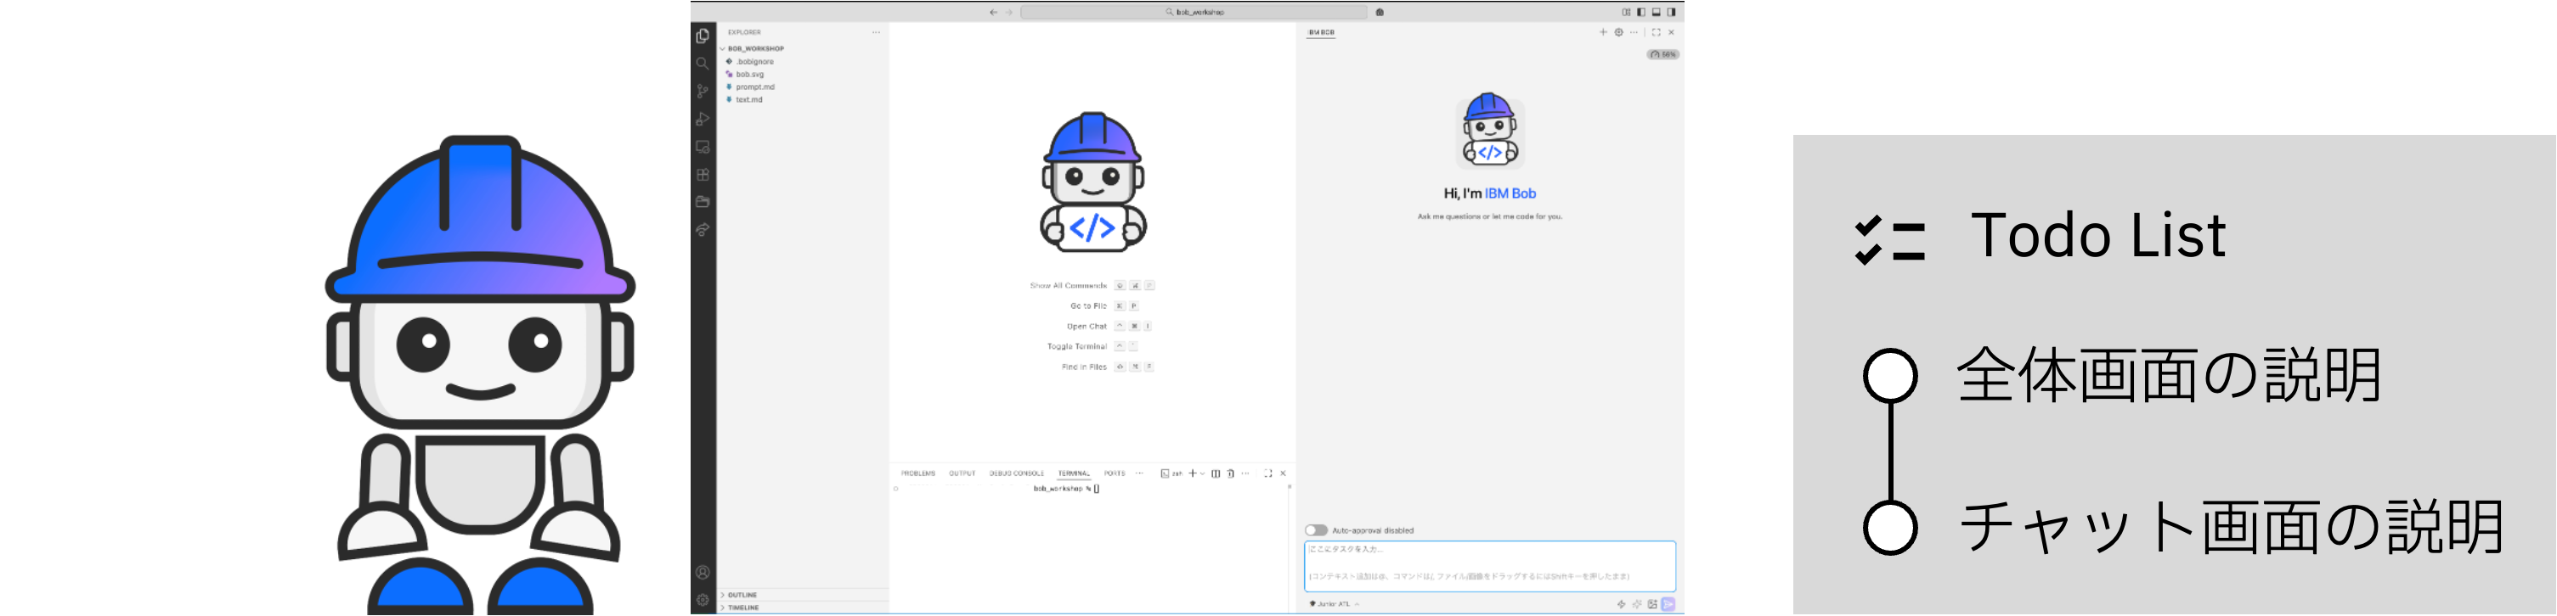Image resolution: width=2557 pixels, height=616 pixels.
Task: Go back with the navigation arrow
Action: (992, 13)
